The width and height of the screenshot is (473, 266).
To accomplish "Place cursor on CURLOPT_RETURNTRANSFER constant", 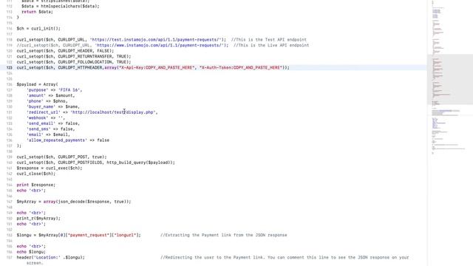I will 85,56.
